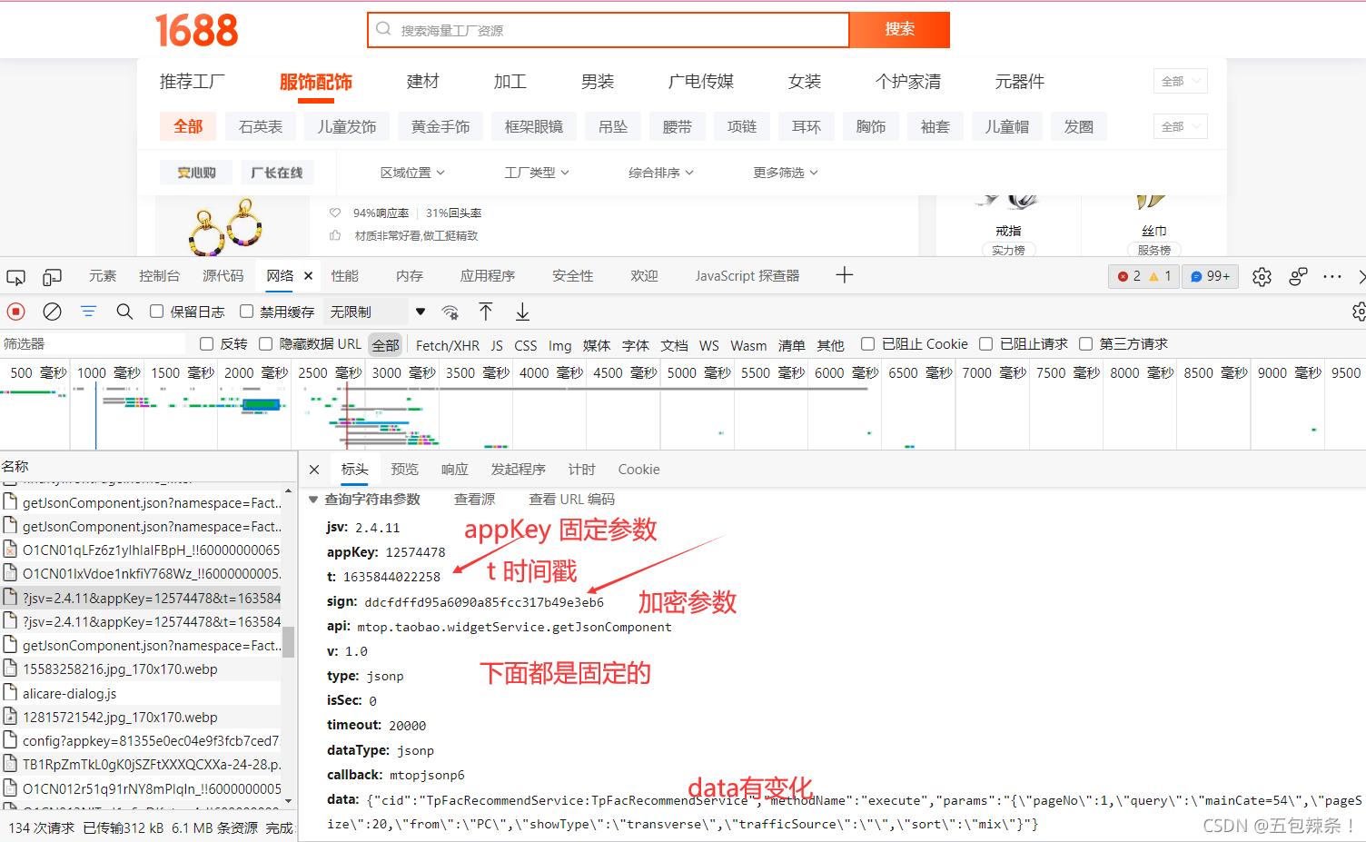Click the orange 搜索 button
The image size is (1366, 842).
tap(898, 29)
